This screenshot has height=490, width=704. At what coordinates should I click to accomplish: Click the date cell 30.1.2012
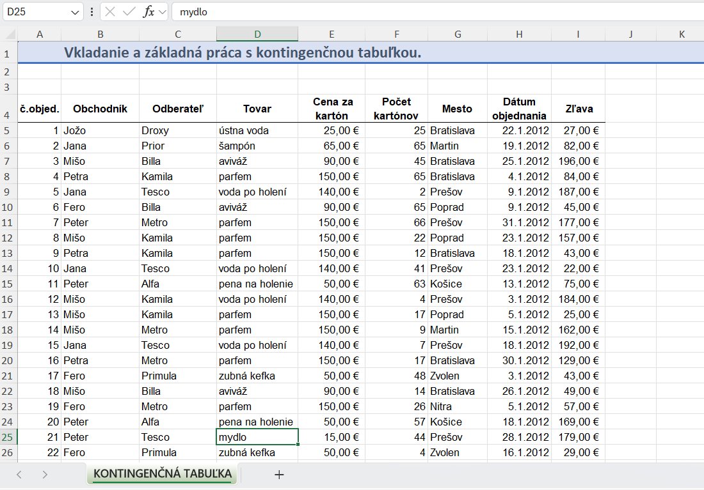(519, 360)
